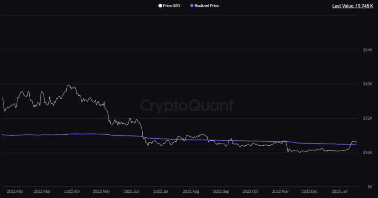Image resolution: width=378 pixels, height=198 pixels.
Task: Select the 2022 Oct x-axis label
Action: click(249, 192)
